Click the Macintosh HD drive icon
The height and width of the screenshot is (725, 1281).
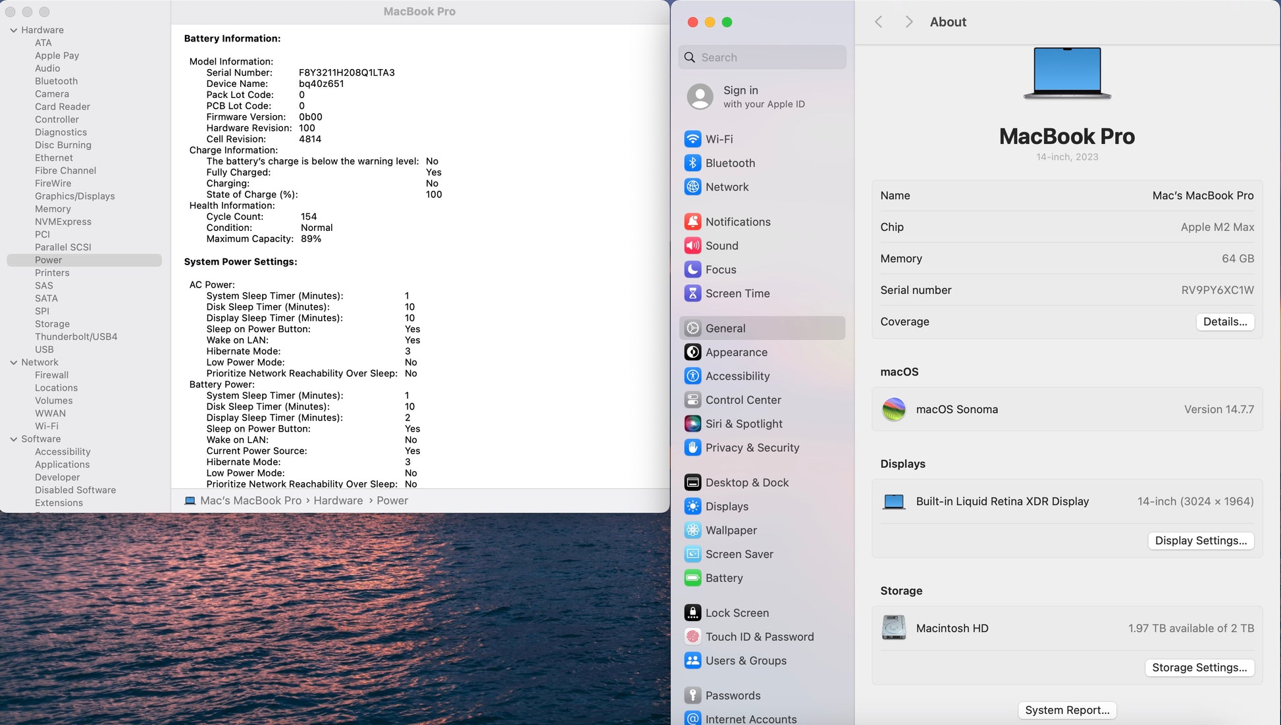[894, 628]
